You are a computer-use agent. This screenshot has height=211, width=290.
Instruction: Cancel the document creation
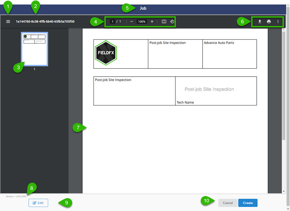tap(228, 203)
